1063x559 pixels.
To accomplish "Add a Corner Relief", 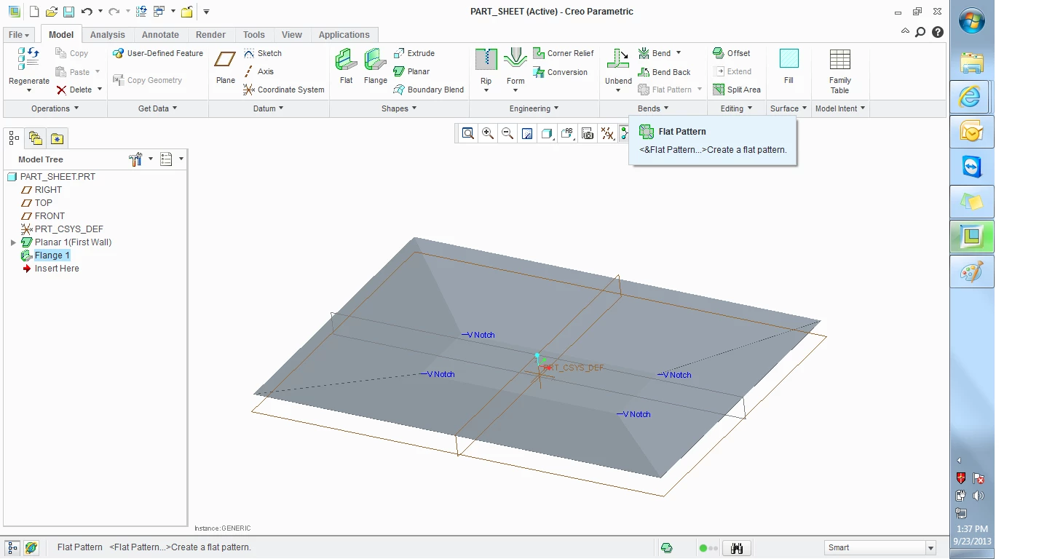I will pos(564,53).
